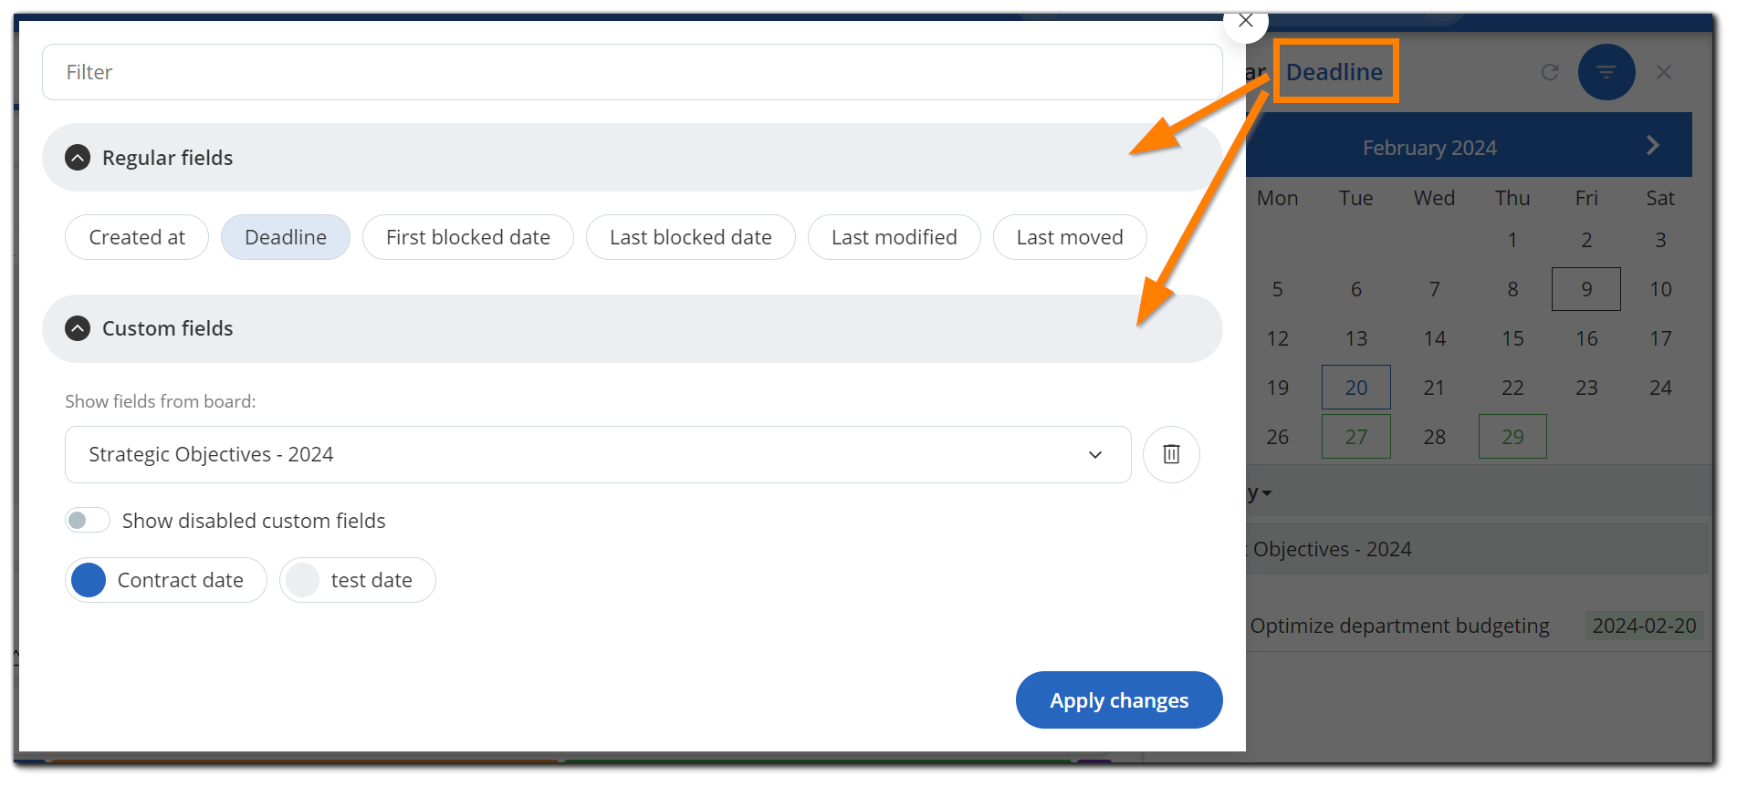The width and height of the screenshot is (1737, 787).
Task: Click the refresh icon in calendar panel
Action: [1550, 72]
